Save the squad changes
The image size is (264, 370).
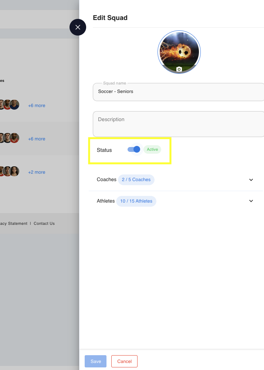point(96,361)
